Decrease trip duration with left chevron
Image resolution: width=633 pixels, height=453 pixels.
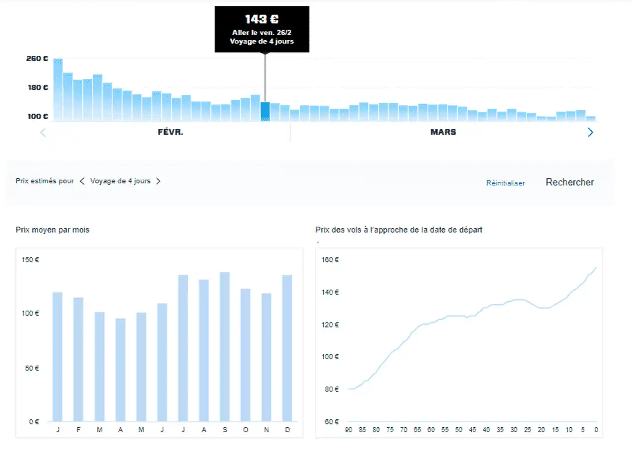click(x=82, y=181)
